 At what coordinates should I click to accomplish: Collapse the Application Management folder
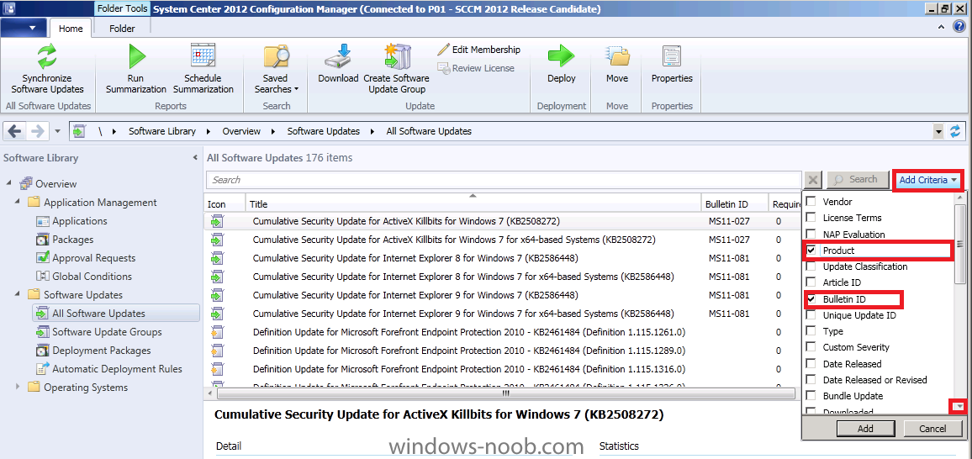pos(18,203)
